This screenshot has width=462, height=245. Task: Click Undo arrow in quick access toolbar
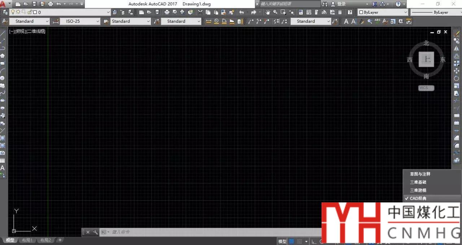[58, 4]
